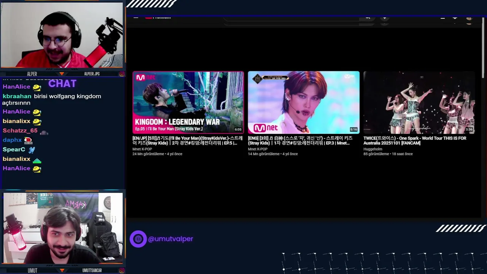Open the I'll Be Your Man video title
This screenshot has width=487, height=274.
coord(187,141)
